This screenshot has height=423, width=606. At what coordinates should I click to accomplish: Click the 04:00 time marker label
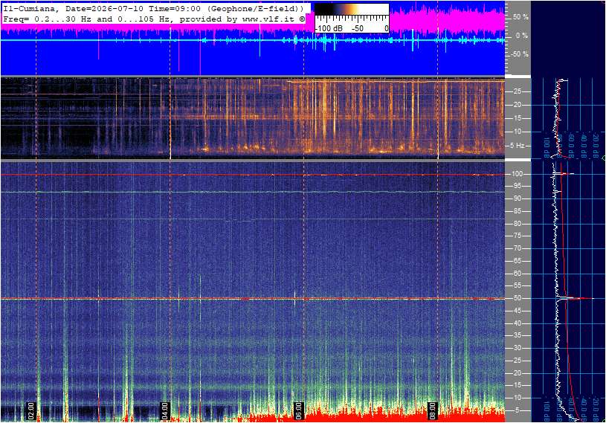[x=165, y=410]
